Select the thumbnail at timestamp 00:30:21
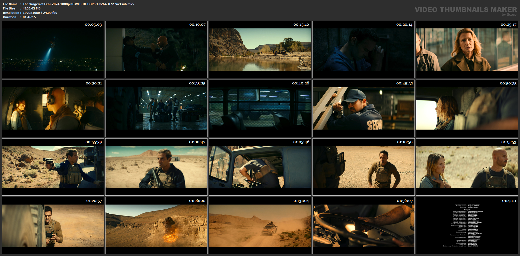 [53, 108]
